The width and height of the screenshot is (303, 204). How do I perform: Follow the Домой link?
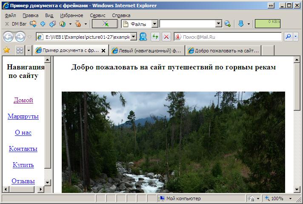click(23, 100)
